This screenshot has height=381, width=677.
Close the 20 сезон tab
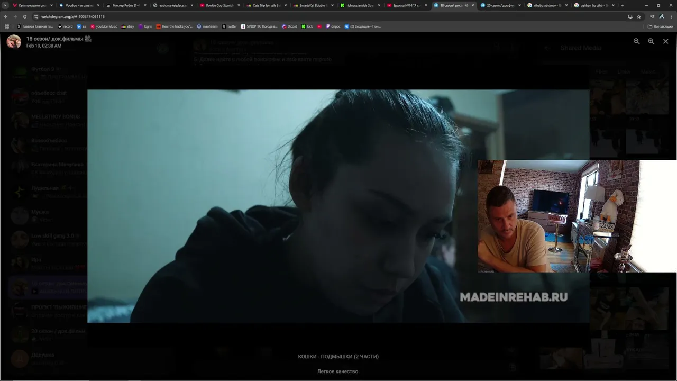pos(519,5)
